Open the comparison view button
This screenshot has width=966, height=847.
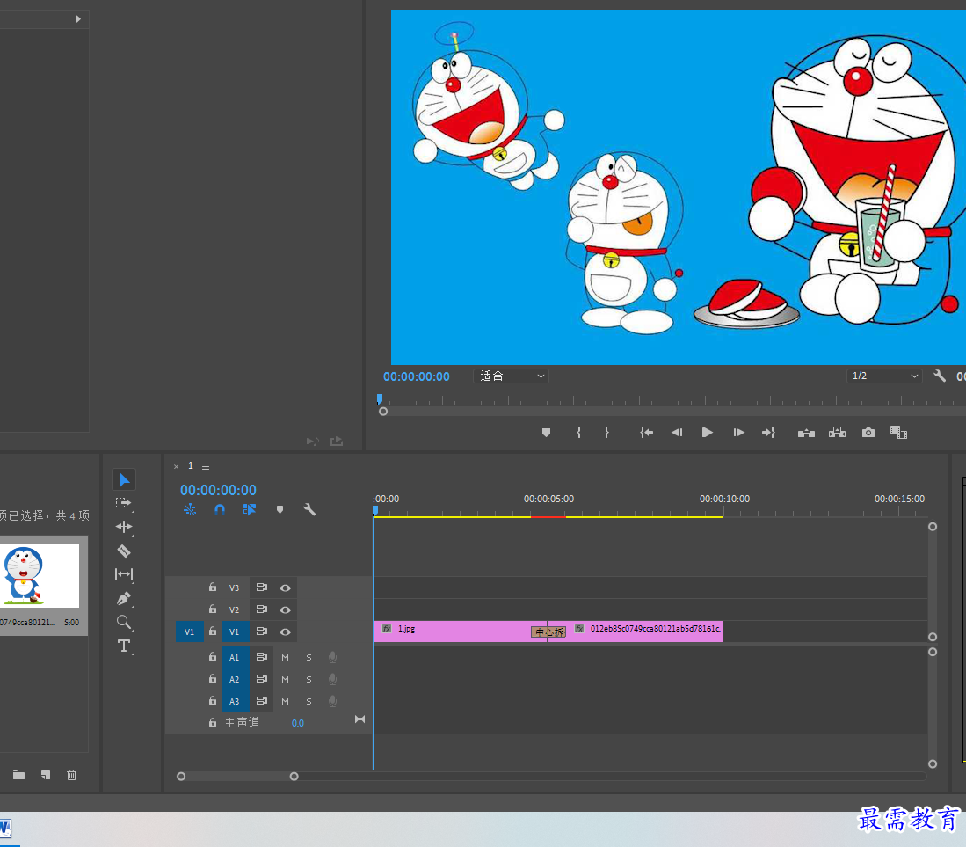coord(899,433)
